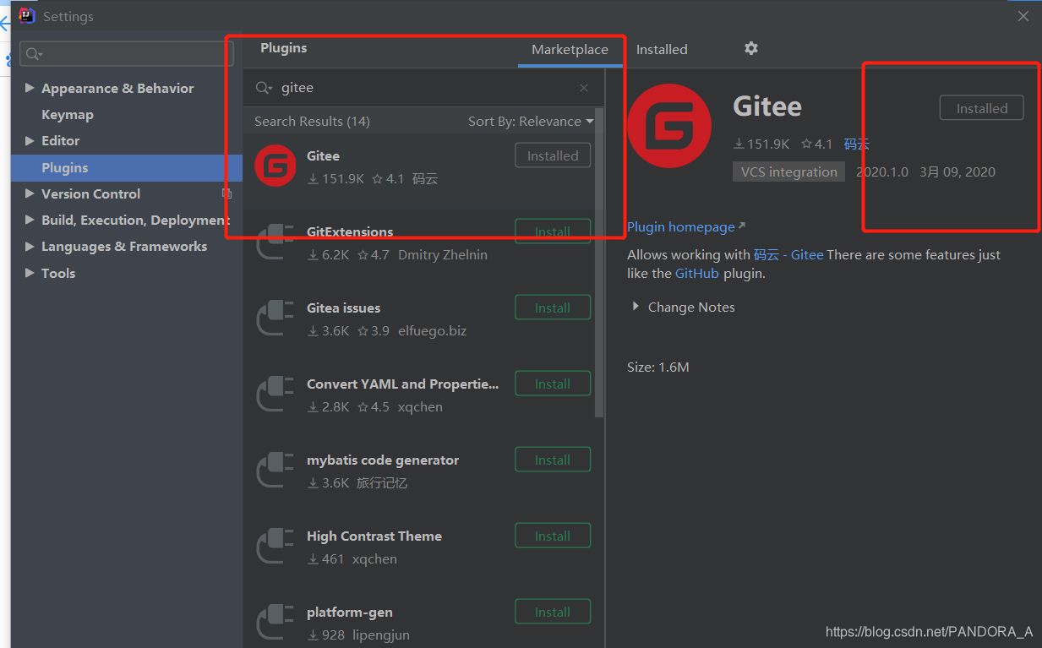The image size is (1042, 648).
Task: Install the Gitea issues plugin
Action: [553, 308]
